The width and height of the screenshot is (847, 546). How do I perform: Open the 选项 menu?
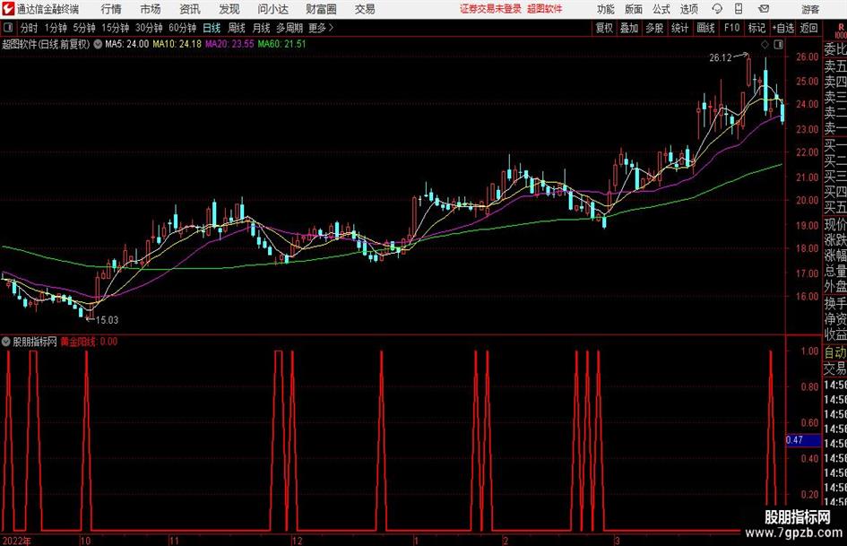coord(688,9)
